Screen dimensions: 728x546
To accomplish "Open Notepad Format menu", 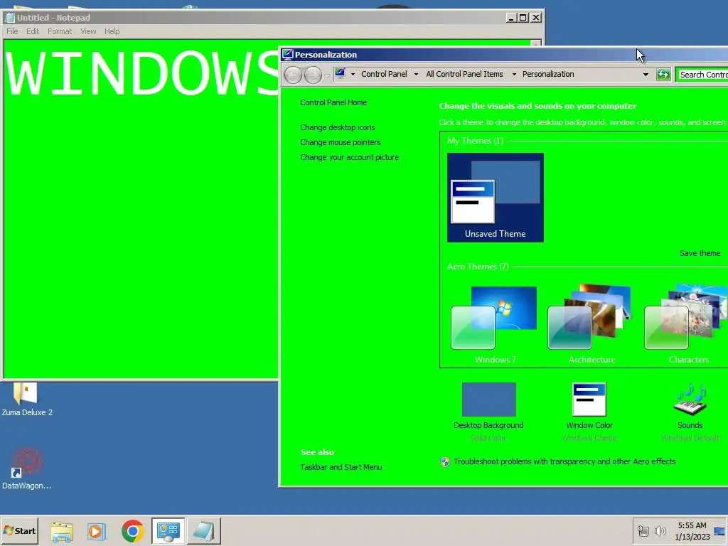I will [x=60, y=31].
